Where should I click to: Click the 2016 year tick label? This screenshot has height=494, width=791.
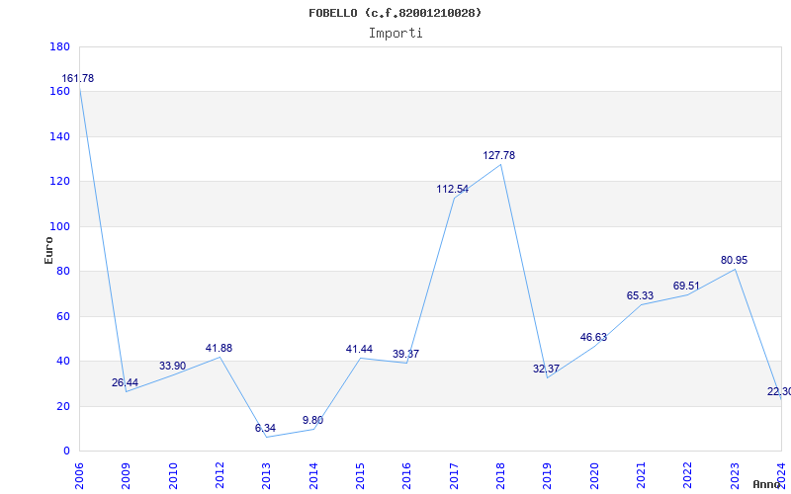tap(407, 476)
